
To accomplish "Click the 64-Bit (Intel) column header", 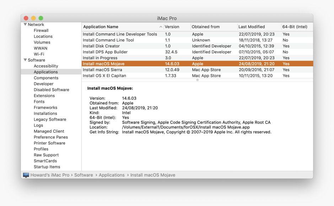I will click(295, 27).
